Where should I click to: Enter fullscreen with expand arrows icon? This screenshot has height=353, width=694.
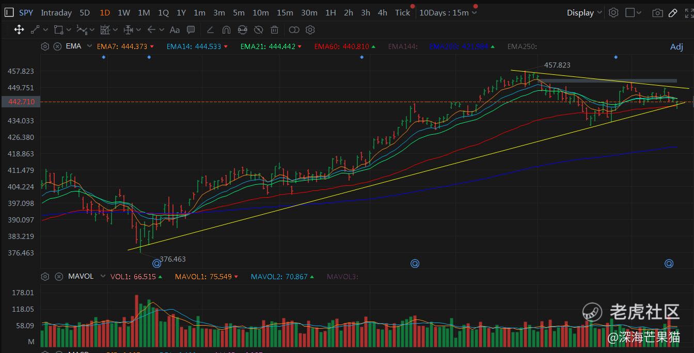689,13
